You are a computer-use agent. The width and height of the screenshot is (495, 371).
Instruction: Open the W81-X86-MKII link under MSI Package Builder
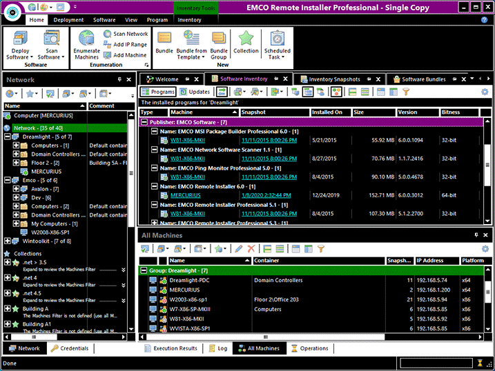pyautogui.click(x=186, y=140)
